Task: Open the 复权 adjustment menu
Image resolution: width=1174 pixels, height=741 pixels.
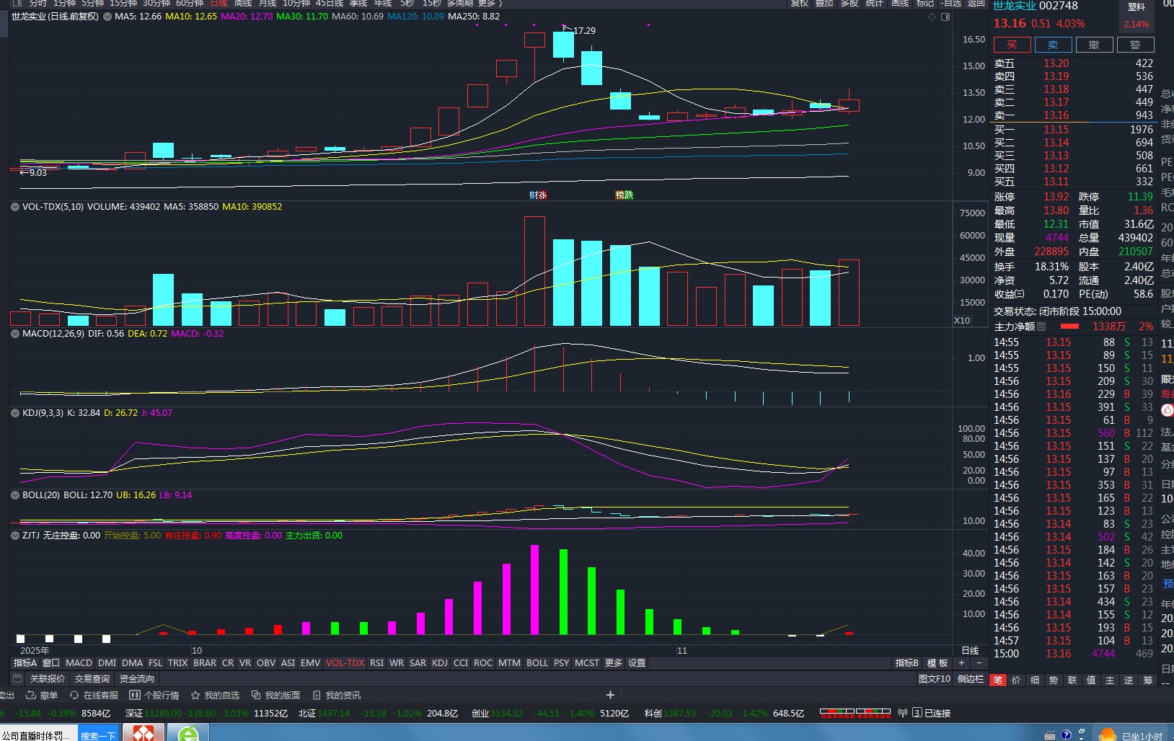Action: (800, 4)
